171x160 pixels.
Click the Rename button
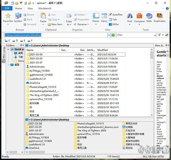(x=80, y=24)
